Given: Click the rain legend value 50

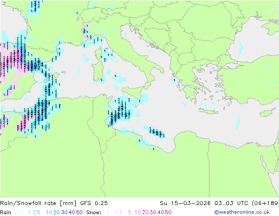Looking at the screenshot, I should (79, 212).
